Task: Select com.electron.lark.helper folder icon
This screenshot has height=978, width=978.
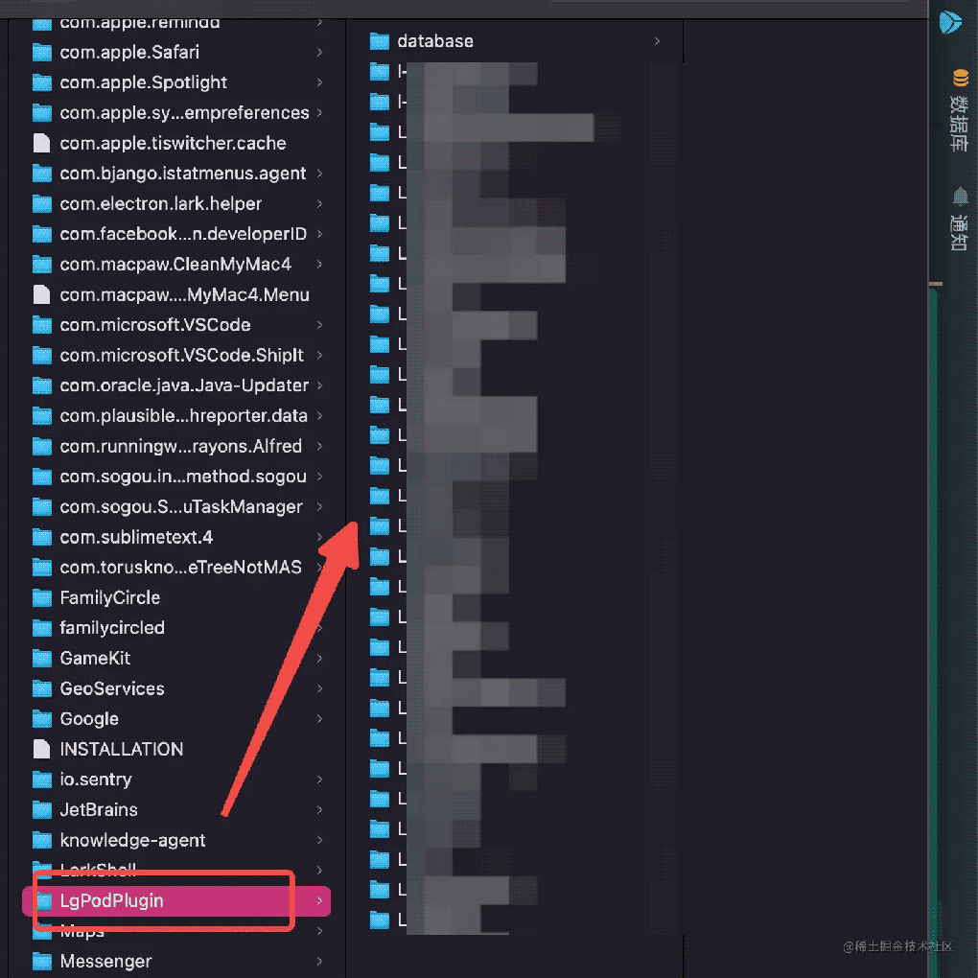Action: [x=42, y=204]
